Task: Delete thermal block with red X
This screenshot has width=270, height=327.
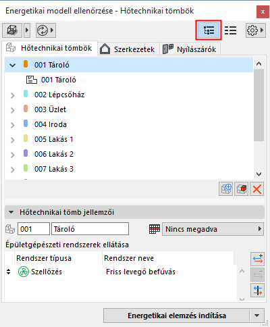Action: pyautogui.click(x=257, y=189)
